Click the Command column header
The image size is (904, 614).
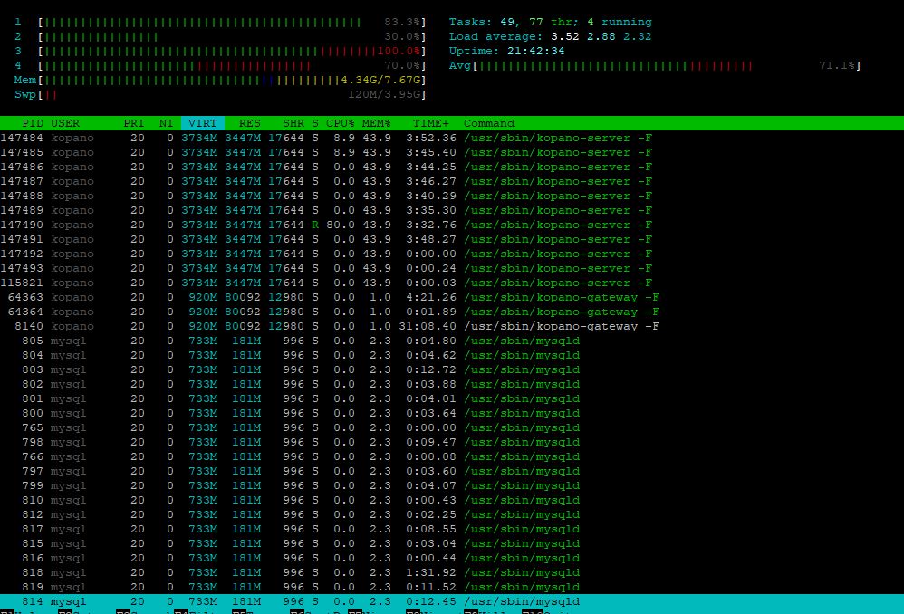489,123
